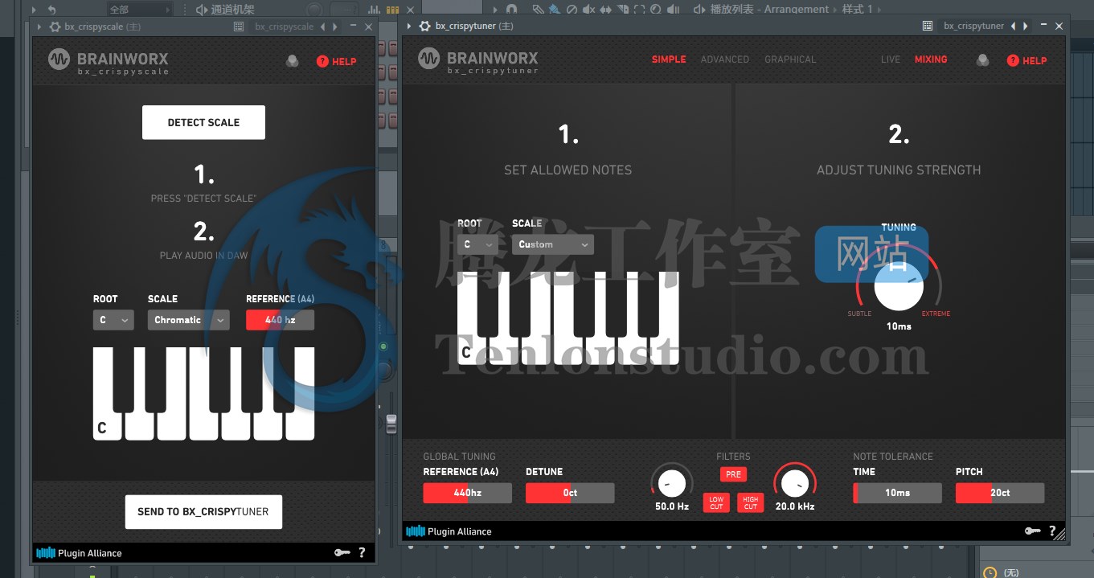Screen dimensions: 1094x578
Task: Enable MIXING mode in bx_crispytuner
Action: tap(931, 59)
